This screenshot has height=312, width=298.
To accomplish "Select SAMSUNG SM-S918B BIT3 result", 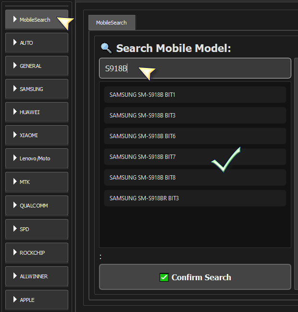I will 195,116.
